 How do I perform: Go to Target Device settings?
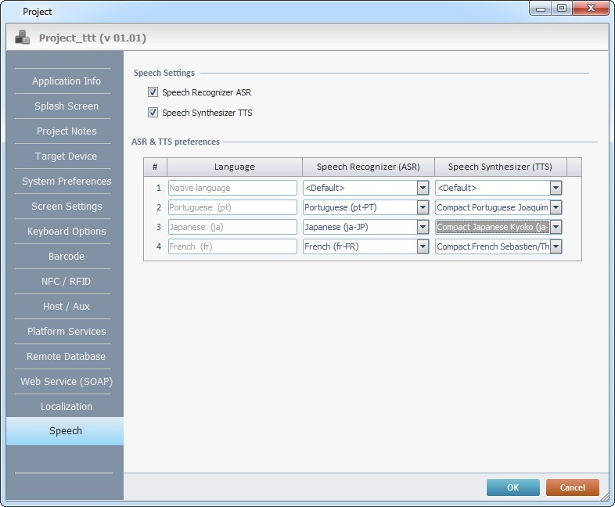66,156
